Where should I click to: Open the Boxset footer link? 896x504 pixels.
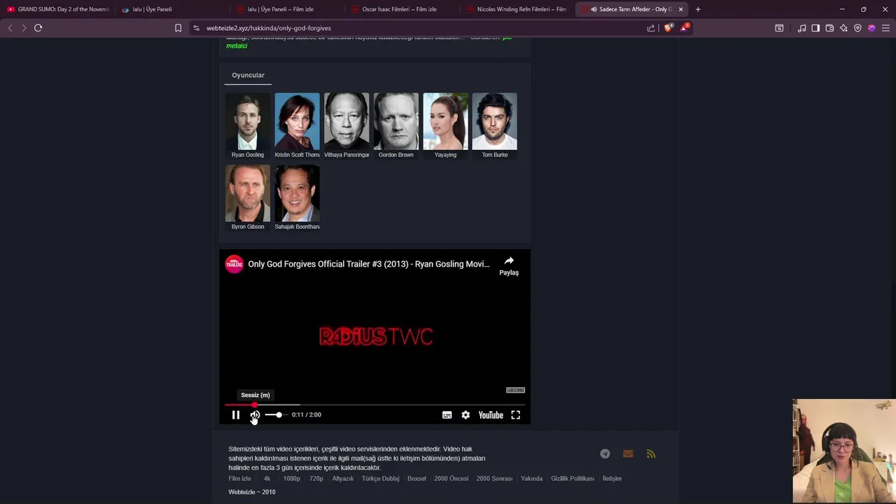416,479
